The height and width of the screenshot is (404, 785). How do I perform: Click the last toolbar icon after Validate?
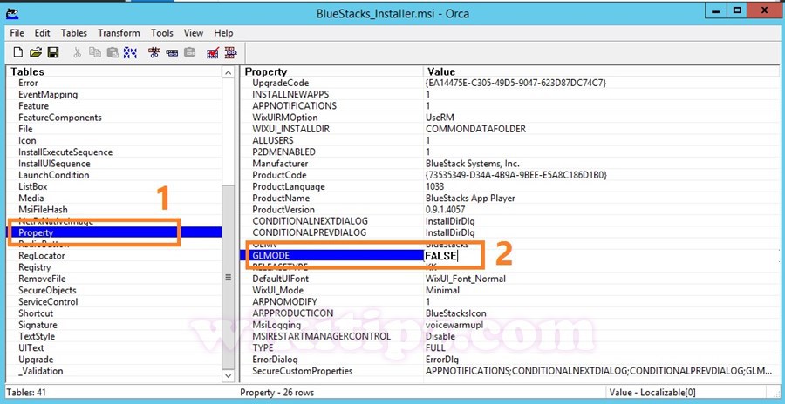pyautogui.click(x=231, y=52)
